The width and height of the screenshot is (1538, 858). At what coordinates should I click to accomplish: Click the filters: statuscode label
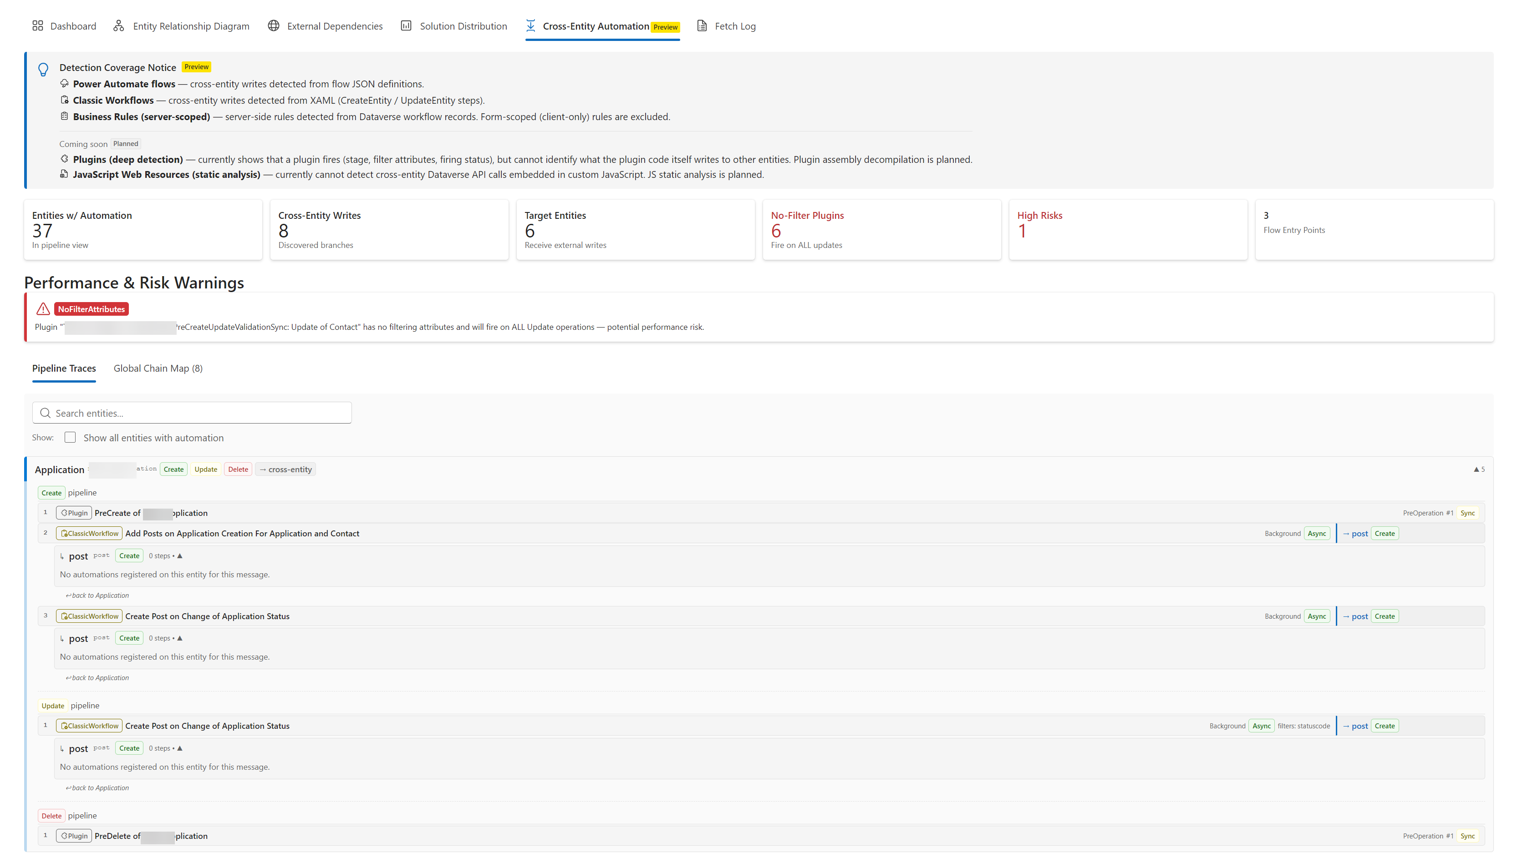(1304, 726)
